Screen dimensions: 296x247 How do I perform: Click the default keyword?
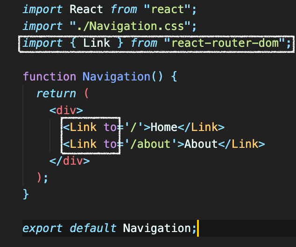pyautogui.click(x=93, y=228)
